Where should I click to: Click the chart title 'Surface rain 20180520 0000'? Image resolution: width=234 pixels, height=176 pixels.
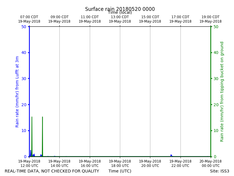120,9
